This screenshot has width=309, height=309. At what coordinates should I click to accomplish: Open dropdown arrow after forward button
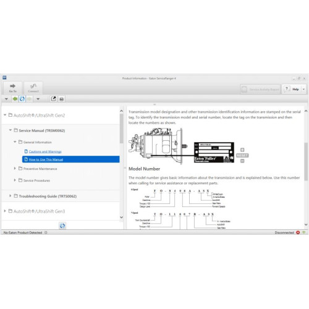(38, 99)
